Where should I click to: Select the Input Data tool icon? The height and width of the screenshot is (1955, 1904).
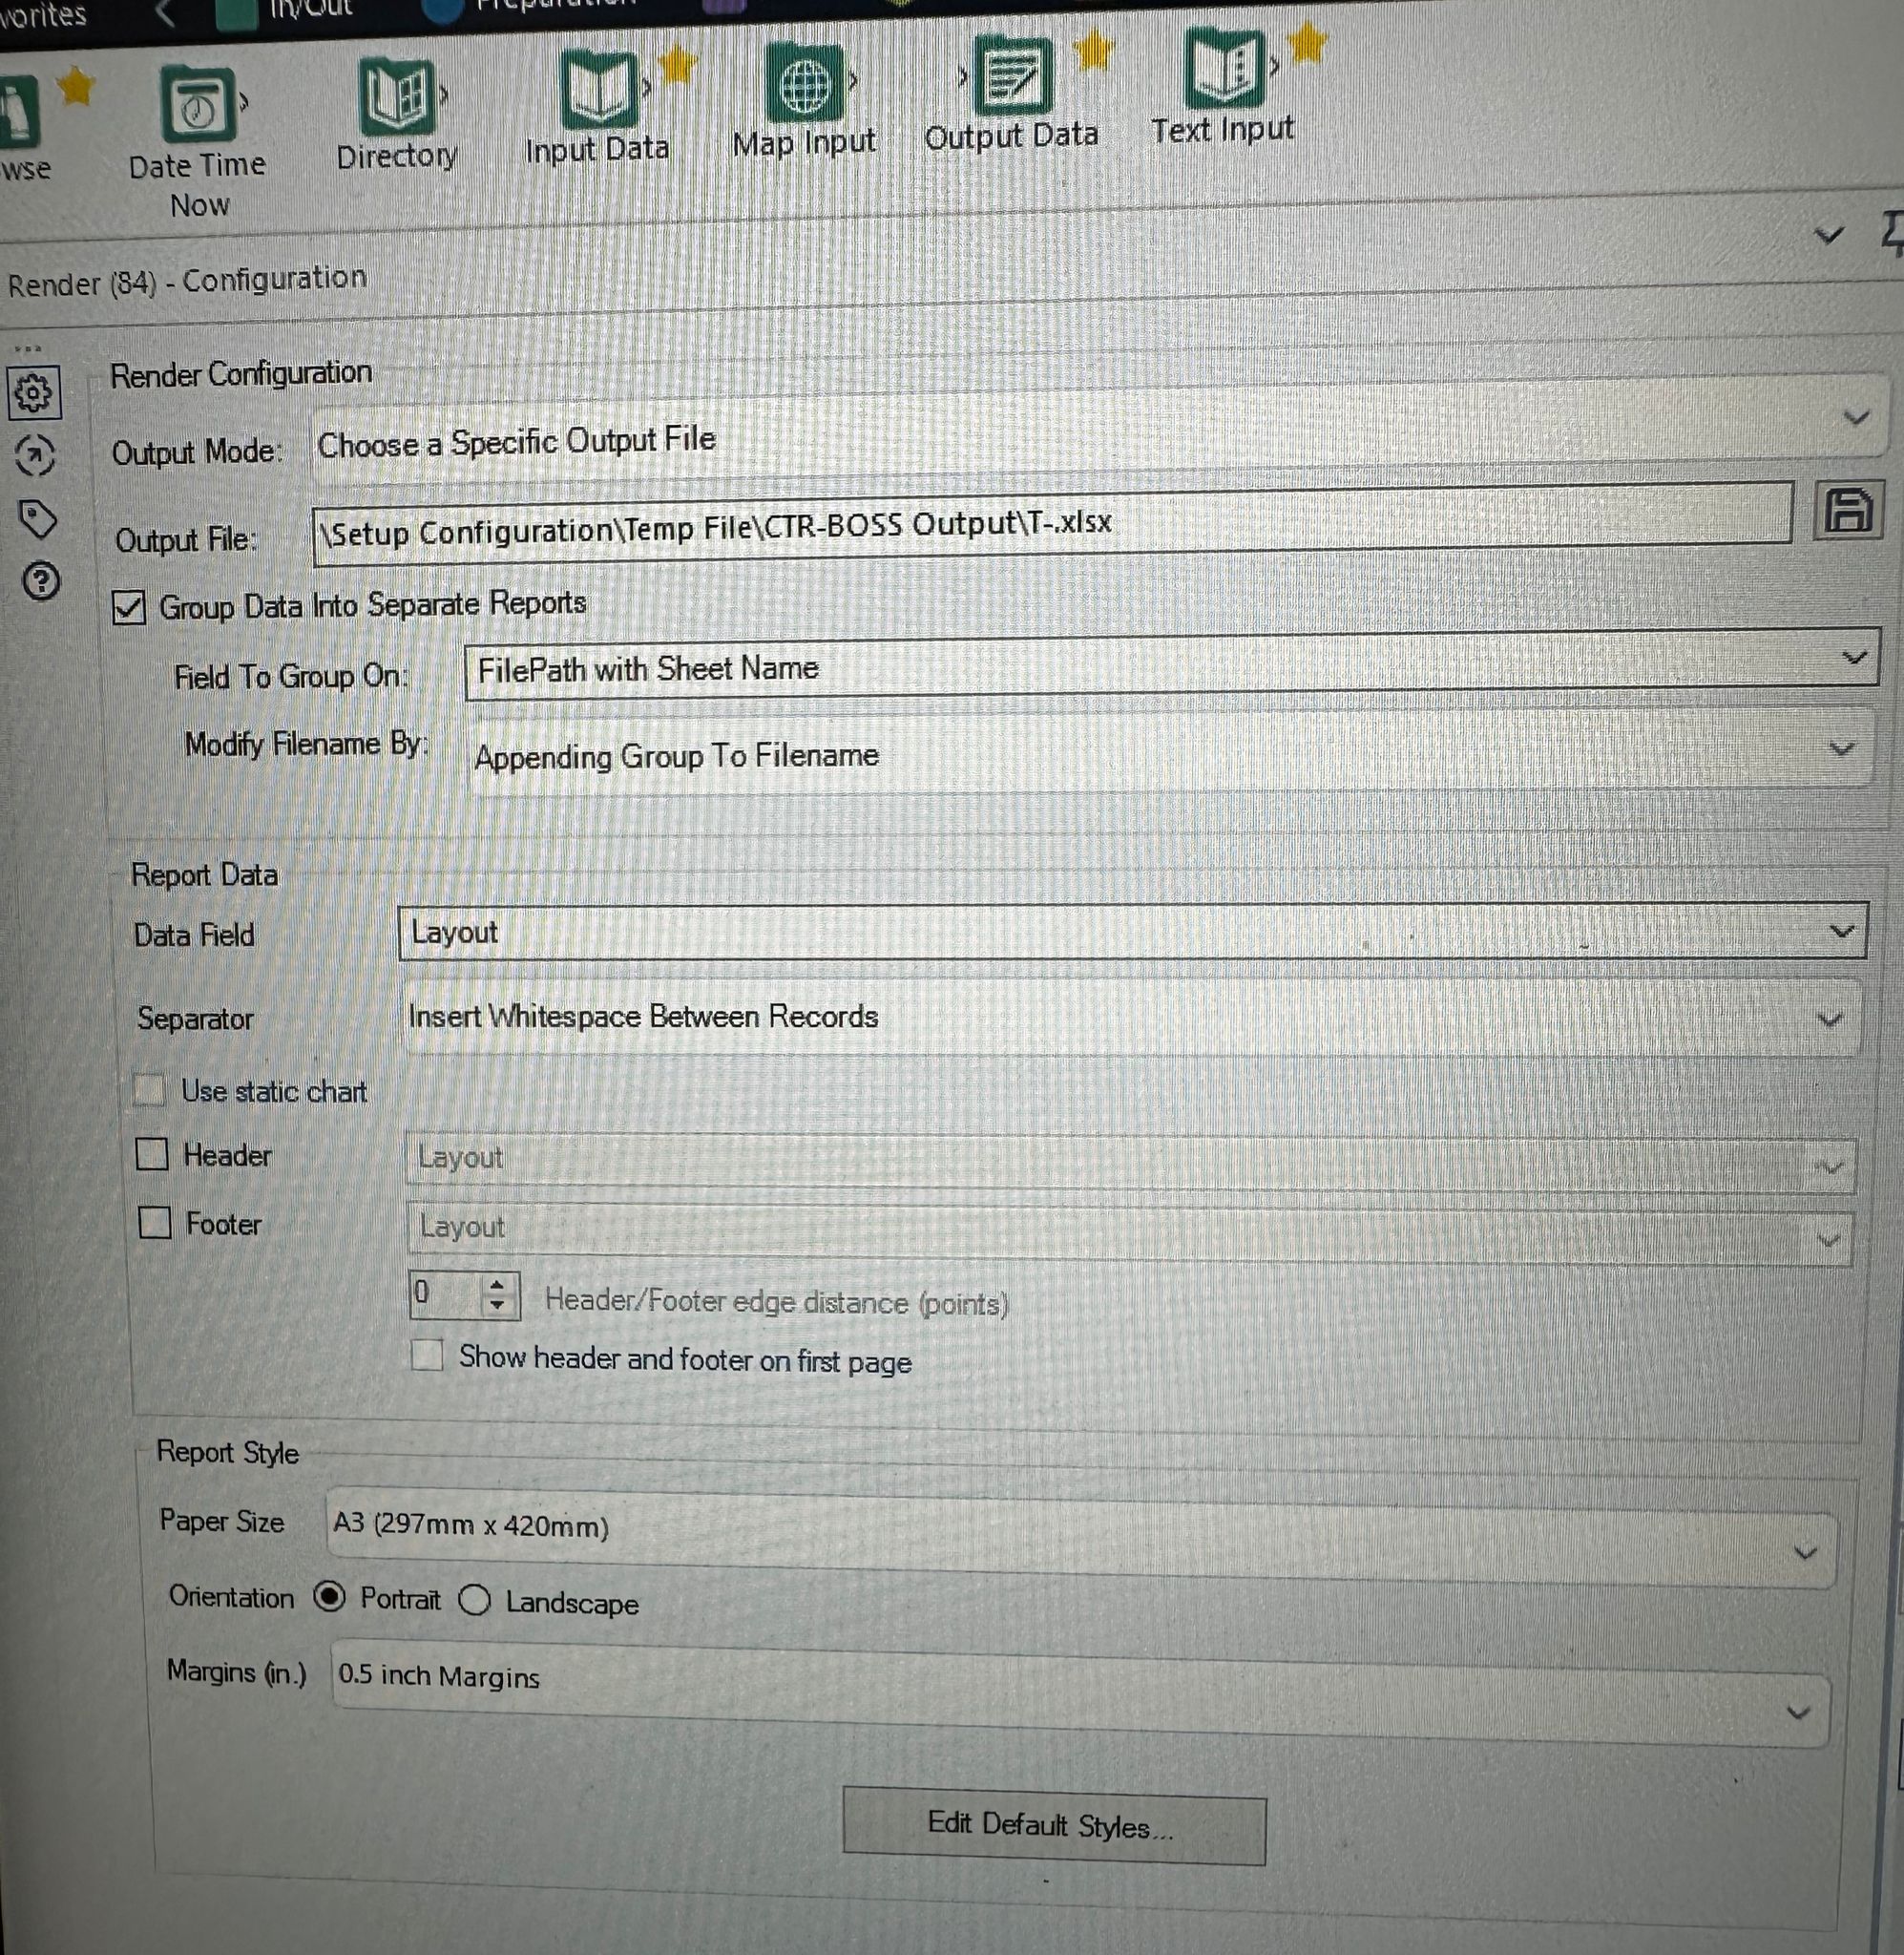click(598, 90)
